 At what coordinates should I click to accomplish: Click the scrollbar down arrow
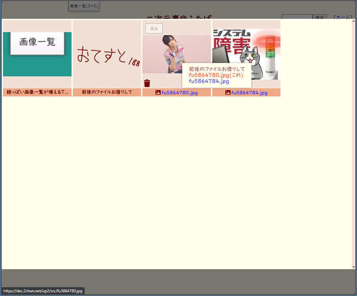(354, 267)
